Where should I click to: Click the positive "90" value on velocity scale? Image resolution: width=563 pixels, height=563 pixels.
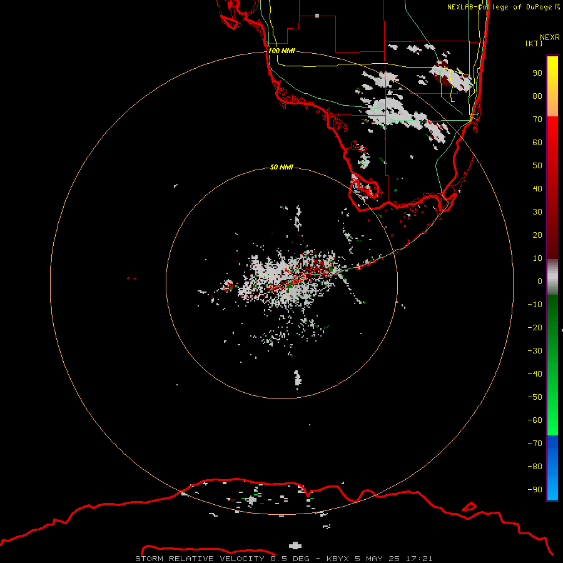tap(537, 73)
